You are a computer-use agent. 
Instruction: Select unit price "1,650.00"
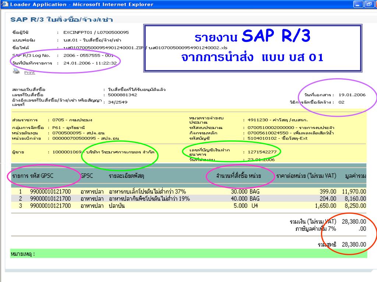(325, 206)
